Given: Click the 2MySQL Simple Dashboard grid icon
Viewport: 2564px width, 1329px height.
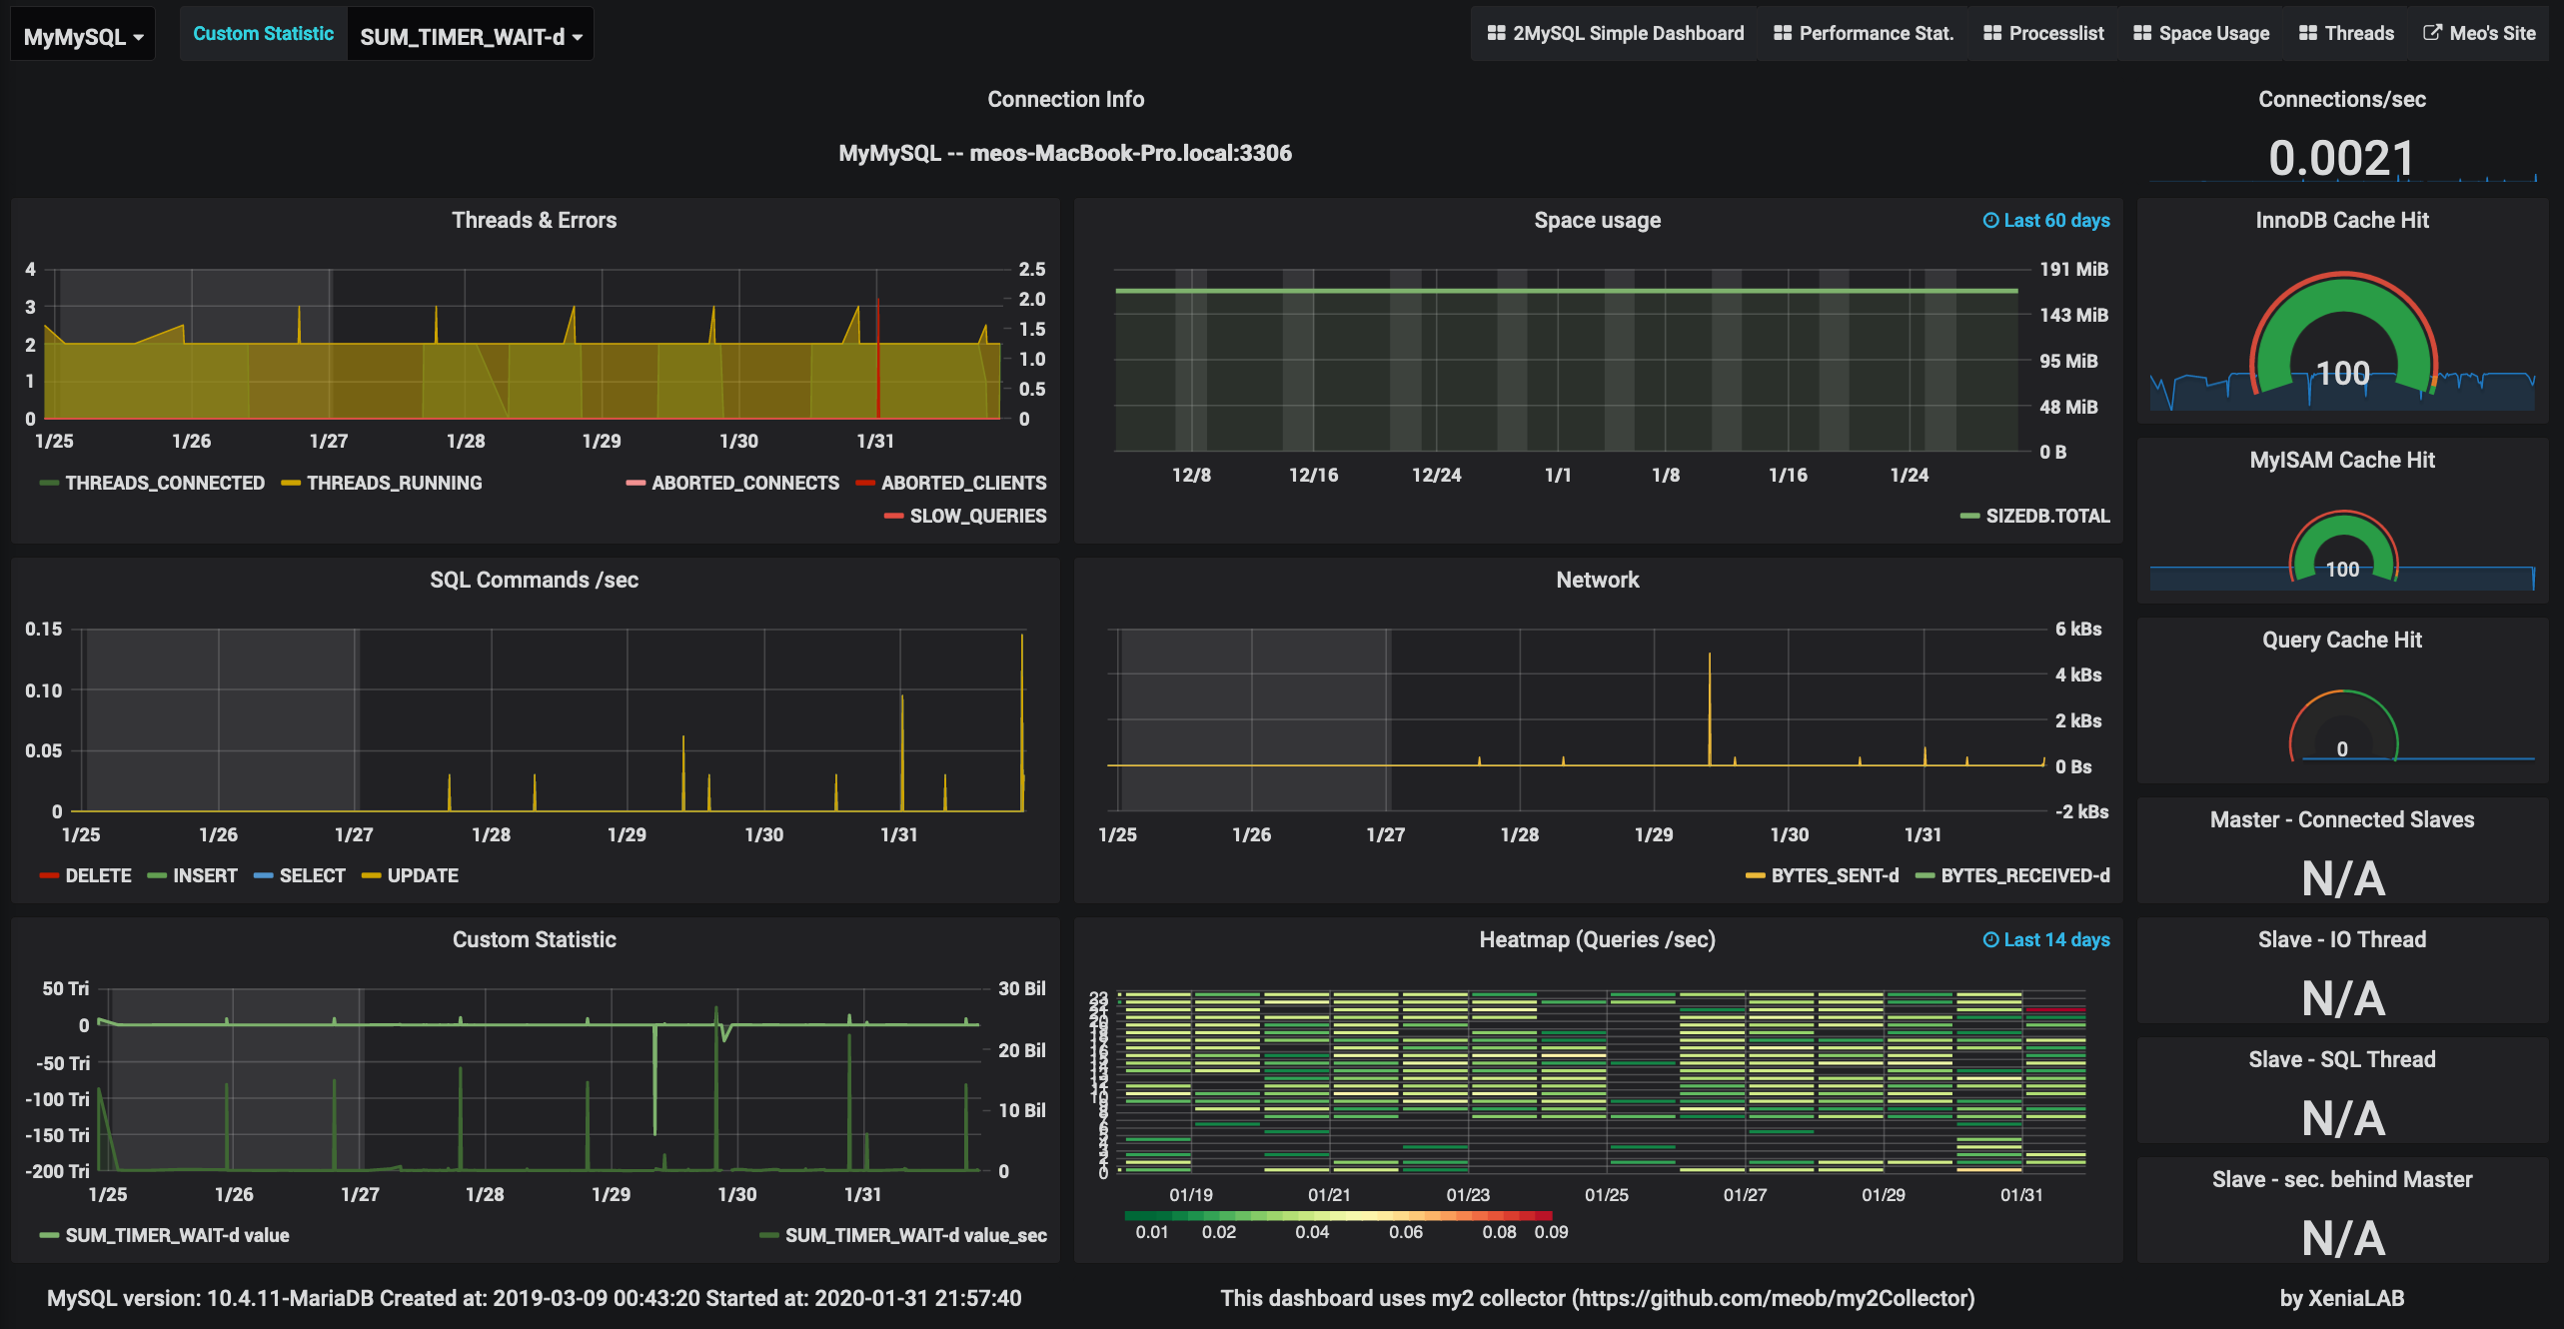Looking at the screenshot, I should pos(1496,33).
